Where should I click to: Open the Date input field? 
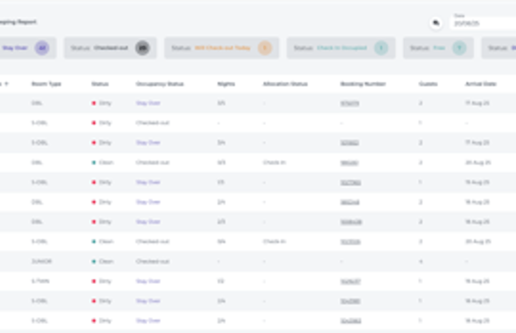pyautogui.click(x=483, y=23)
